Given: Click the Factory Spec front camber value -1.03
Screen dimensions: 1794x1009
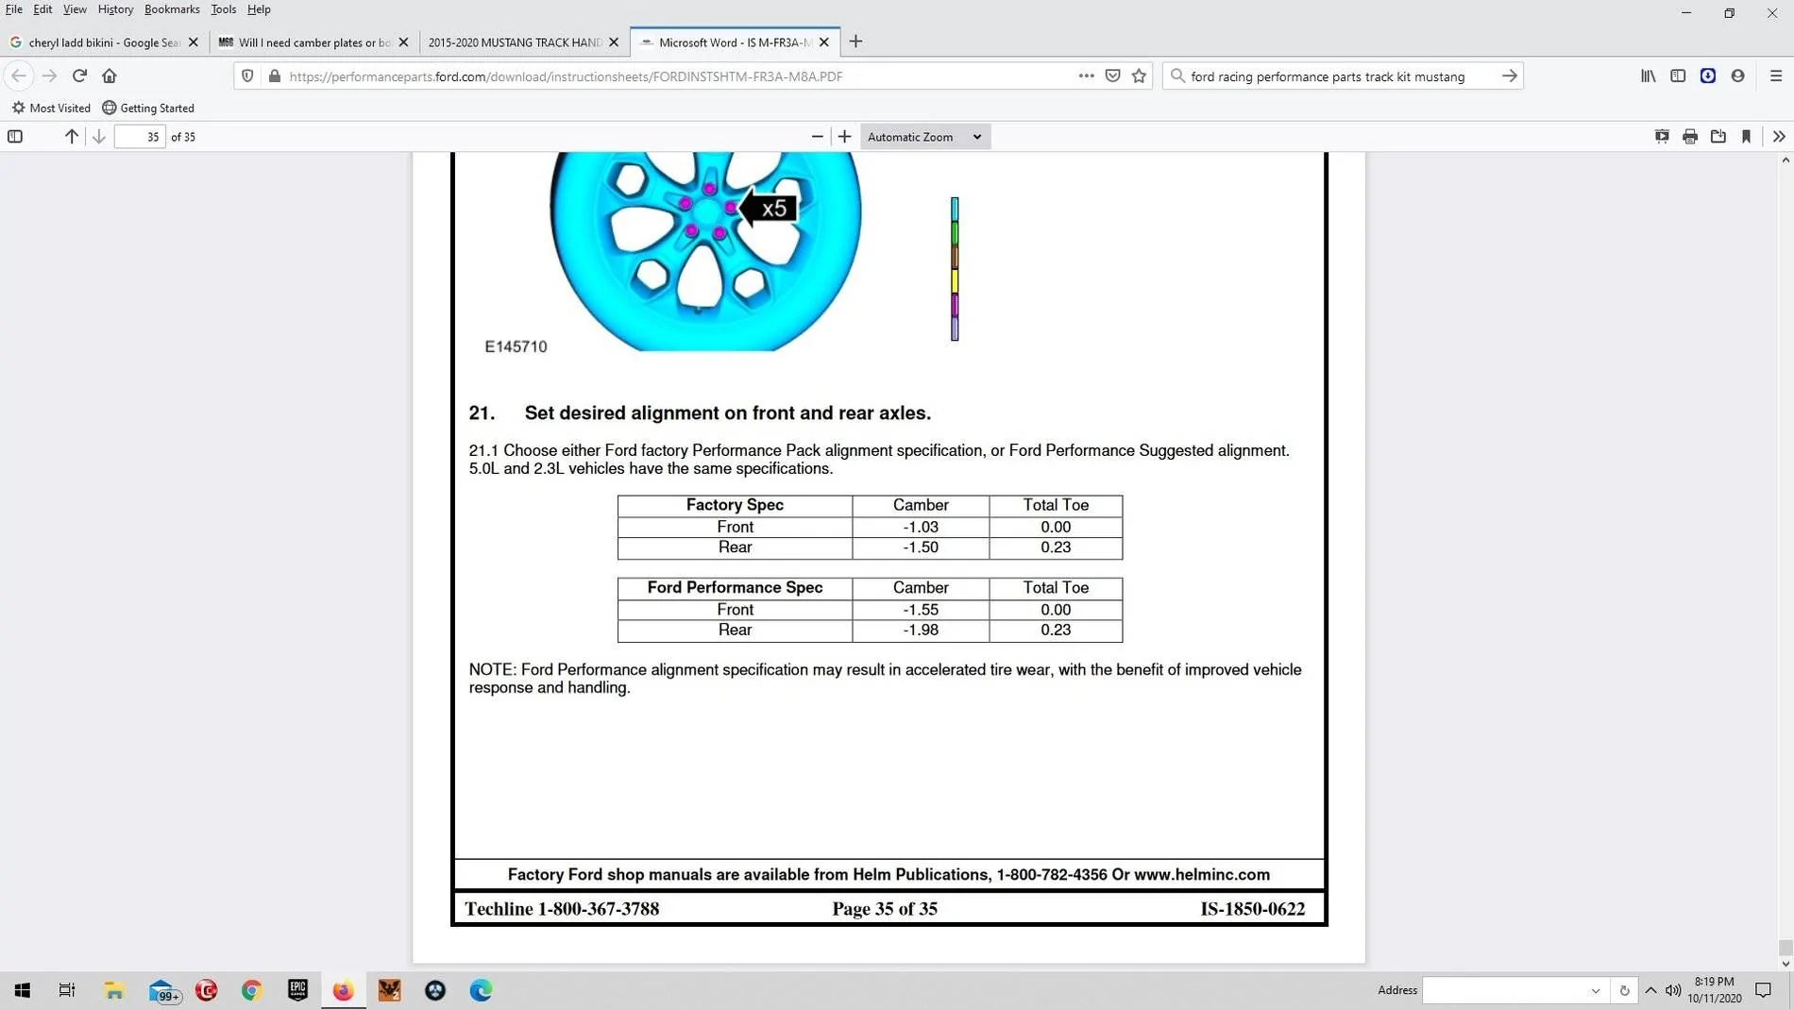Looking at the screenshot, I should click(920, 527).
